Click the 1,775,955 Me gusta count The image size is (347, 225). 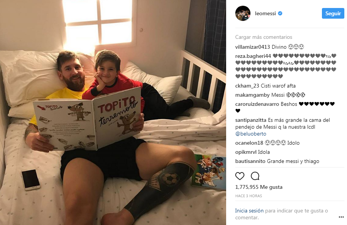[259, 187]
